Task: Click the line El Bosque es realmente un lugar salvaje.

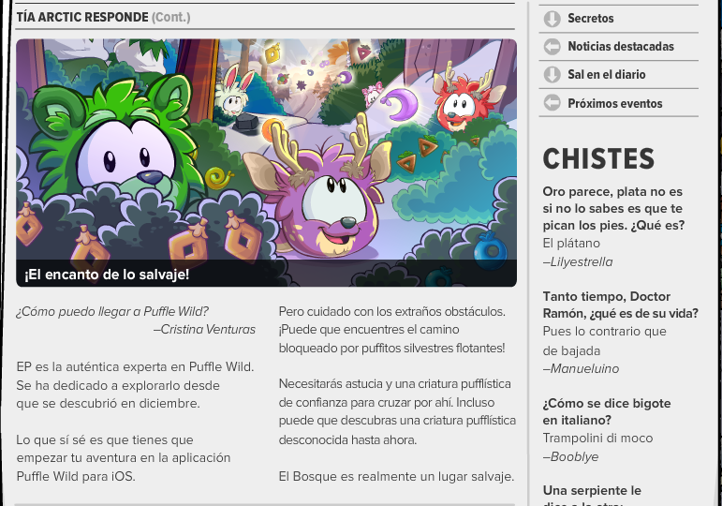Action: click(x=396, y=477)
